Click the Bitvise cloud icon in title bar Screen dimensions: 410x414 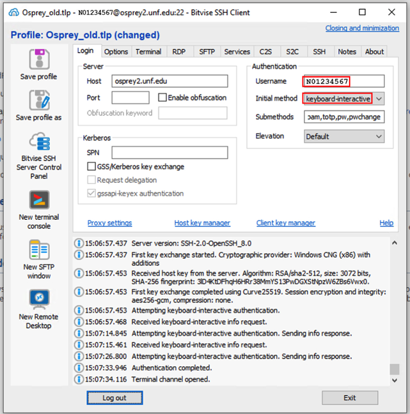[x=14, y=12]
